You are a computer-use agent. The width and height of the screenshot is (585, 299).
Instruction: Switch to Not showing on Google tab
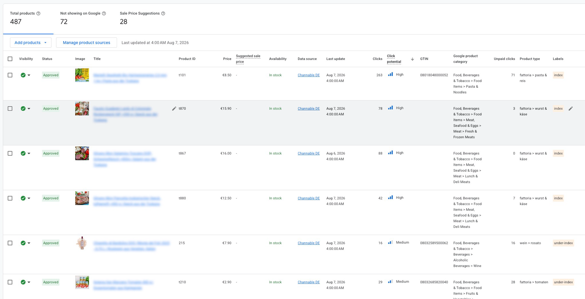[x=83, y=19]
